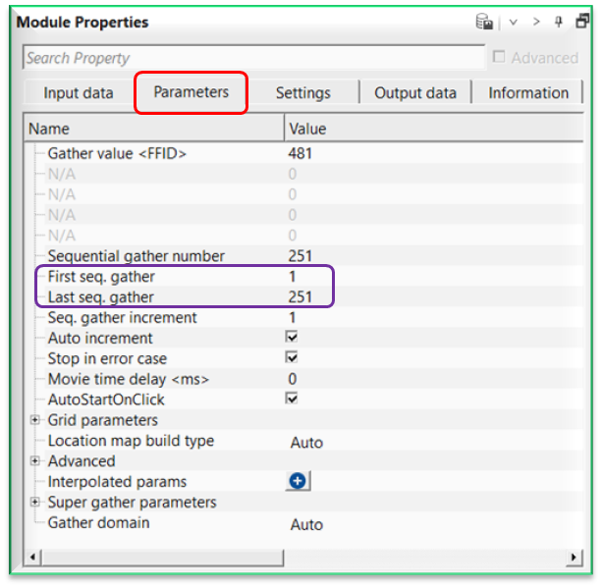Expand the Super gather parameters group
Image resolution: width=602 pixels, height=588 pixels.
(35, 503)
